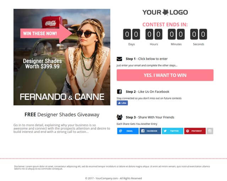Image resolution: width=227 pixels, height=181 pixels.
Task: Click the Hours countdown digits
Action: click(x=154, y=34)
